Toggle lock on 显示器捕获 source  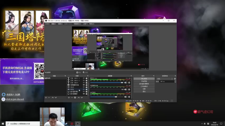(x=86, y=94)
